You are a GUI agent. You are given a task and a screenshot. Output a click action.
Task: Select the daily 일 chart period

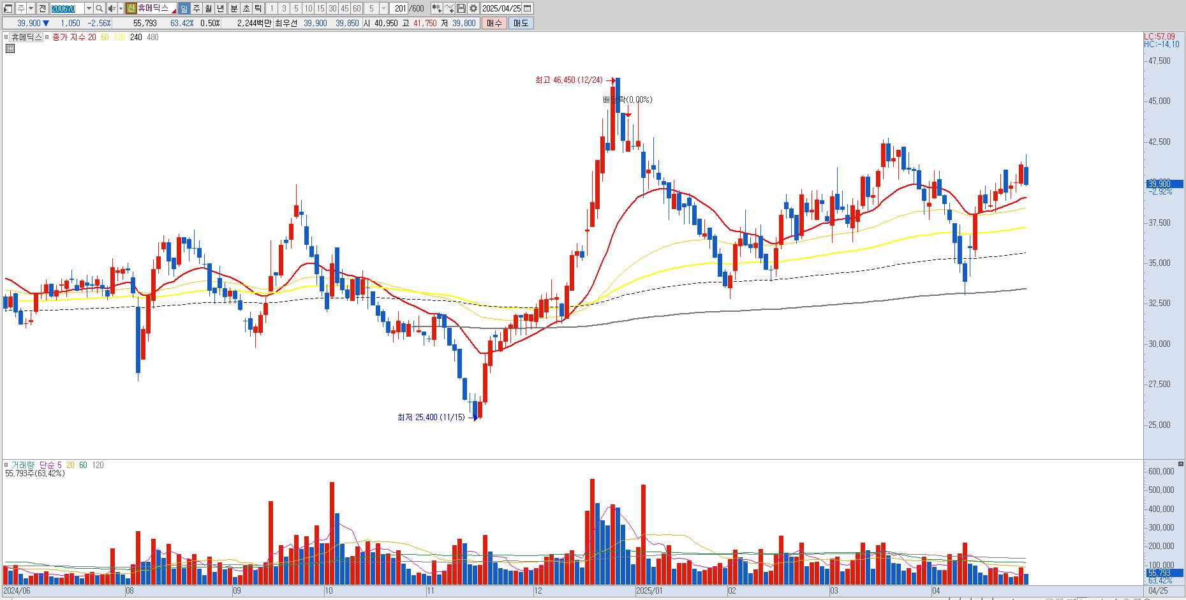click(x=184, y=8)
